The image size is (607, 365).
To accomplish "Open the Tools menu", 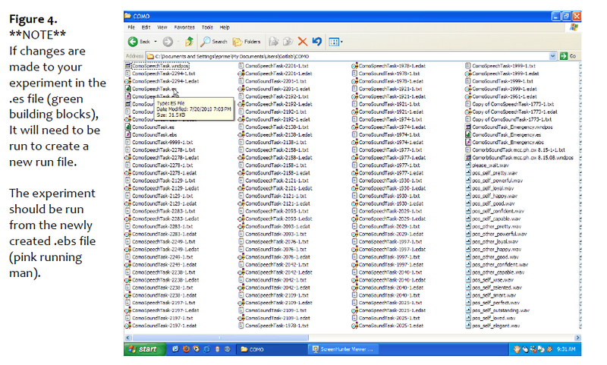I will coord(207,27).
